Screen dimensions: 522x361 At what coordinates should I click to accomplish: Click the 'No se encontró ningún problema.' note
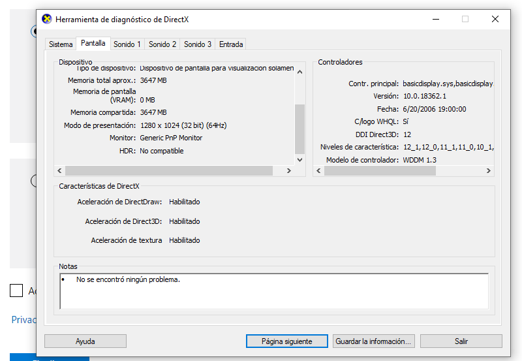point(128,279)
